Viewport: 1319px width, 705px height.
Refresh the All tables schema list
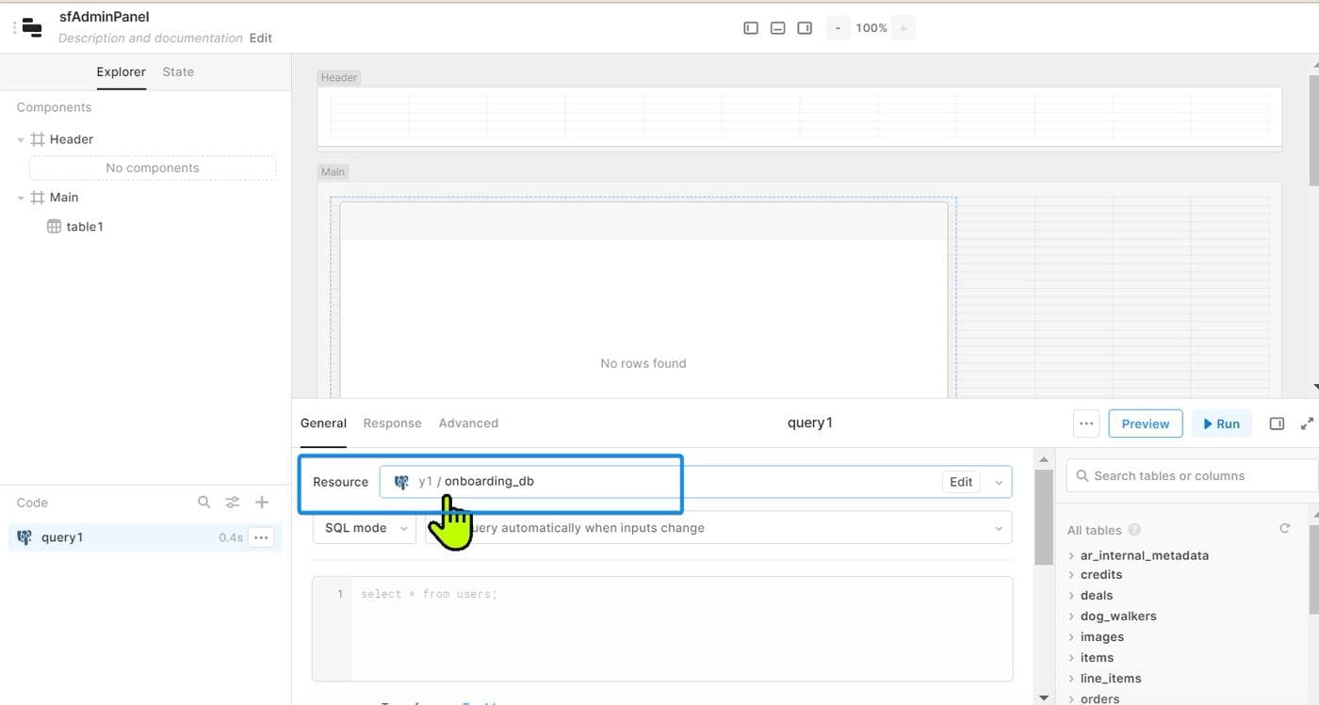pos(1284,529)
